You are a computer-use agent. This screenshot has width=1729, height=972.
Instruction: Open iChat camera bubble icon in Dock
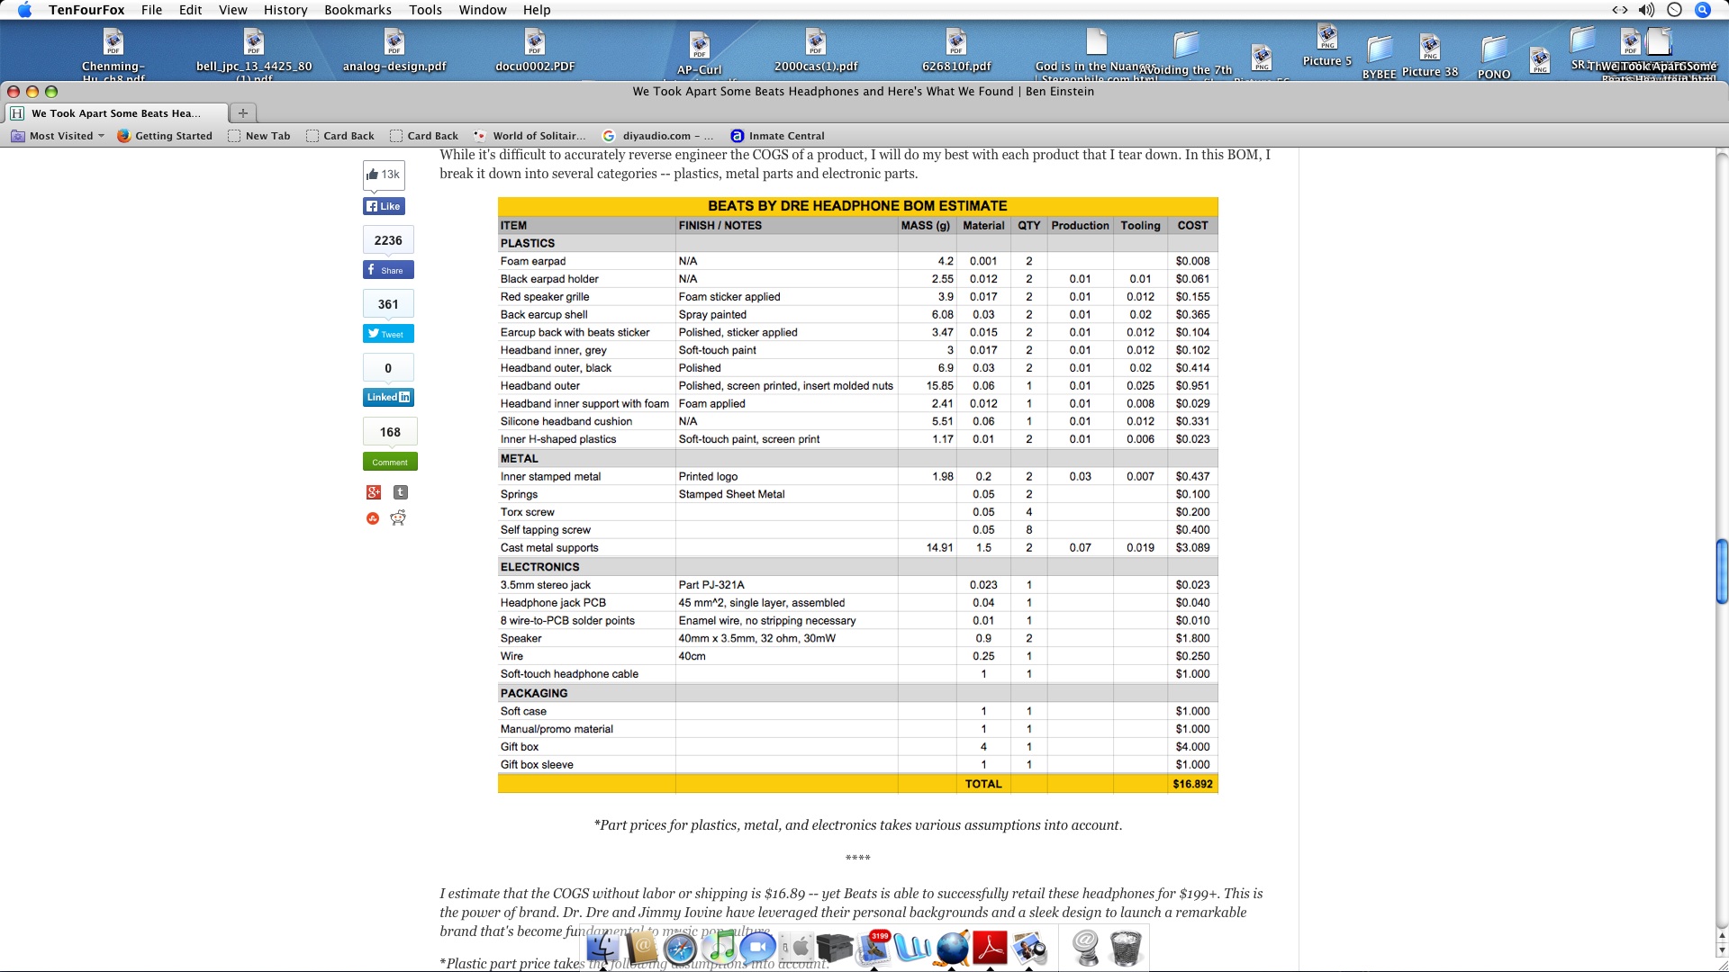point(758,948)
